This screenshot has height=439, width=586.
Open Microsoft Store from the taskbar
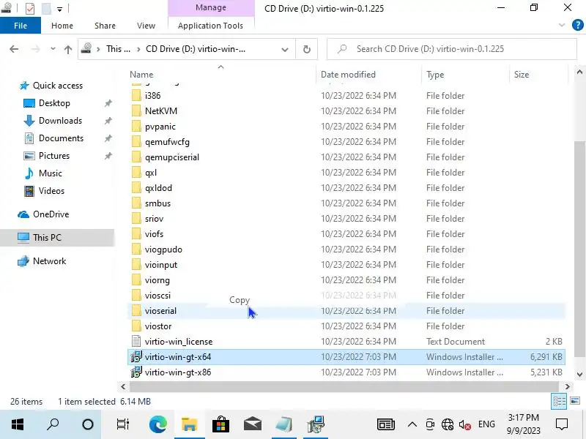pyautogui.click(x=220, y=424)
